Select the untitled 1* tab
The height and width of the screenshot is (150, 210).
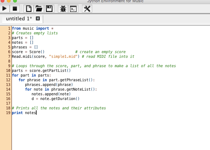19,19
